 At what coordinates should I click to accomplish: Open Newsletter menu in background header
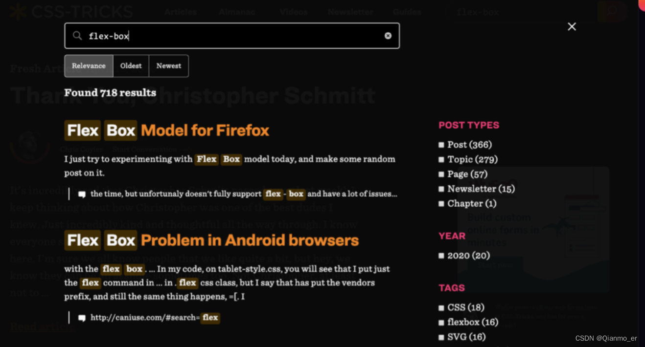(350, 12)
